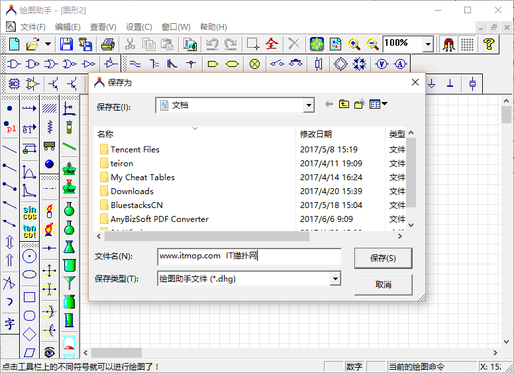The image size is (514, 373).
Task: Open the 帮助(H) menu
Action: click(x=213, y=27)
